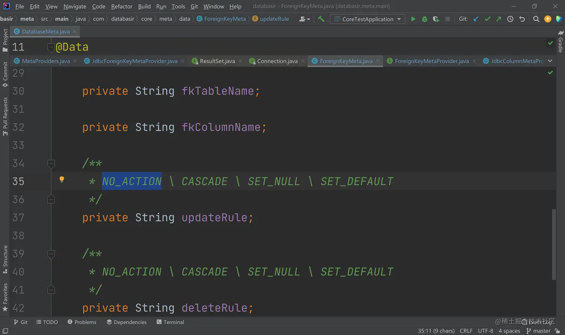The height and width of the screenshot is (335, 565).
Task: Toggle the Problems tool window
Action: [82, 322]
